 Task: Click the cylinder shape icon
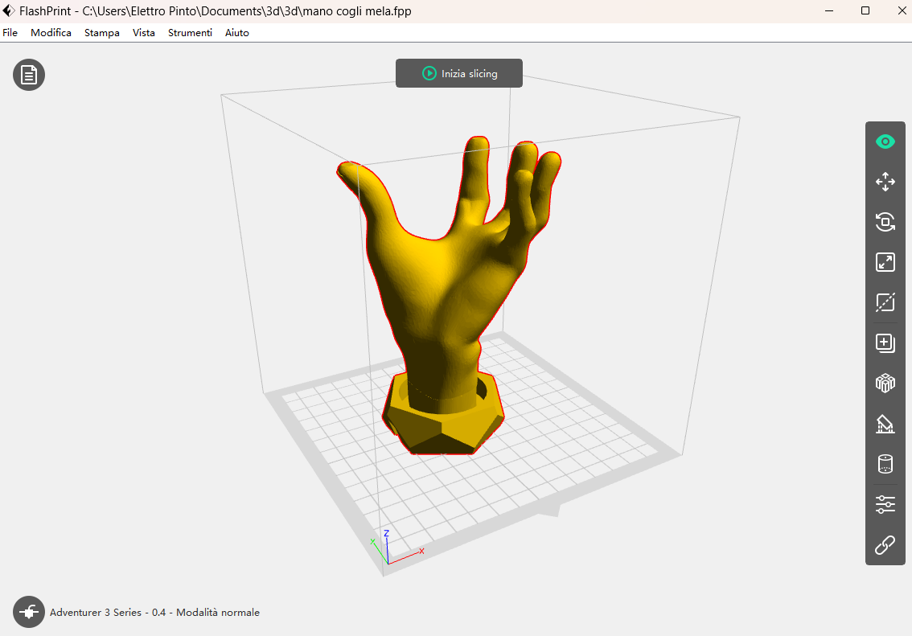click(885, 464)
